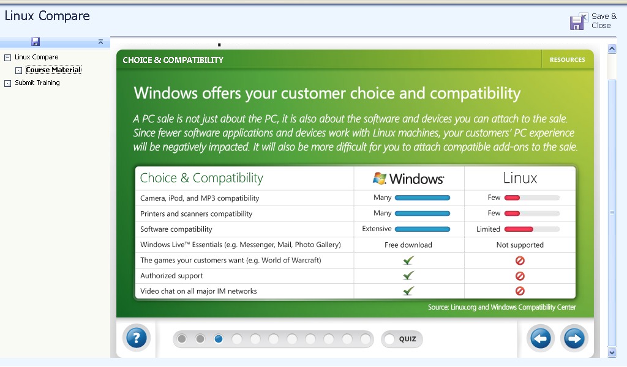Click the scrollbar down arrow
This screenshot has height=367, width=627.
click(612, 352)
